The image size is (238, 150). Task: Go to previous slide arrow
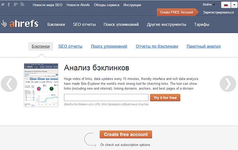pos(9,84)
